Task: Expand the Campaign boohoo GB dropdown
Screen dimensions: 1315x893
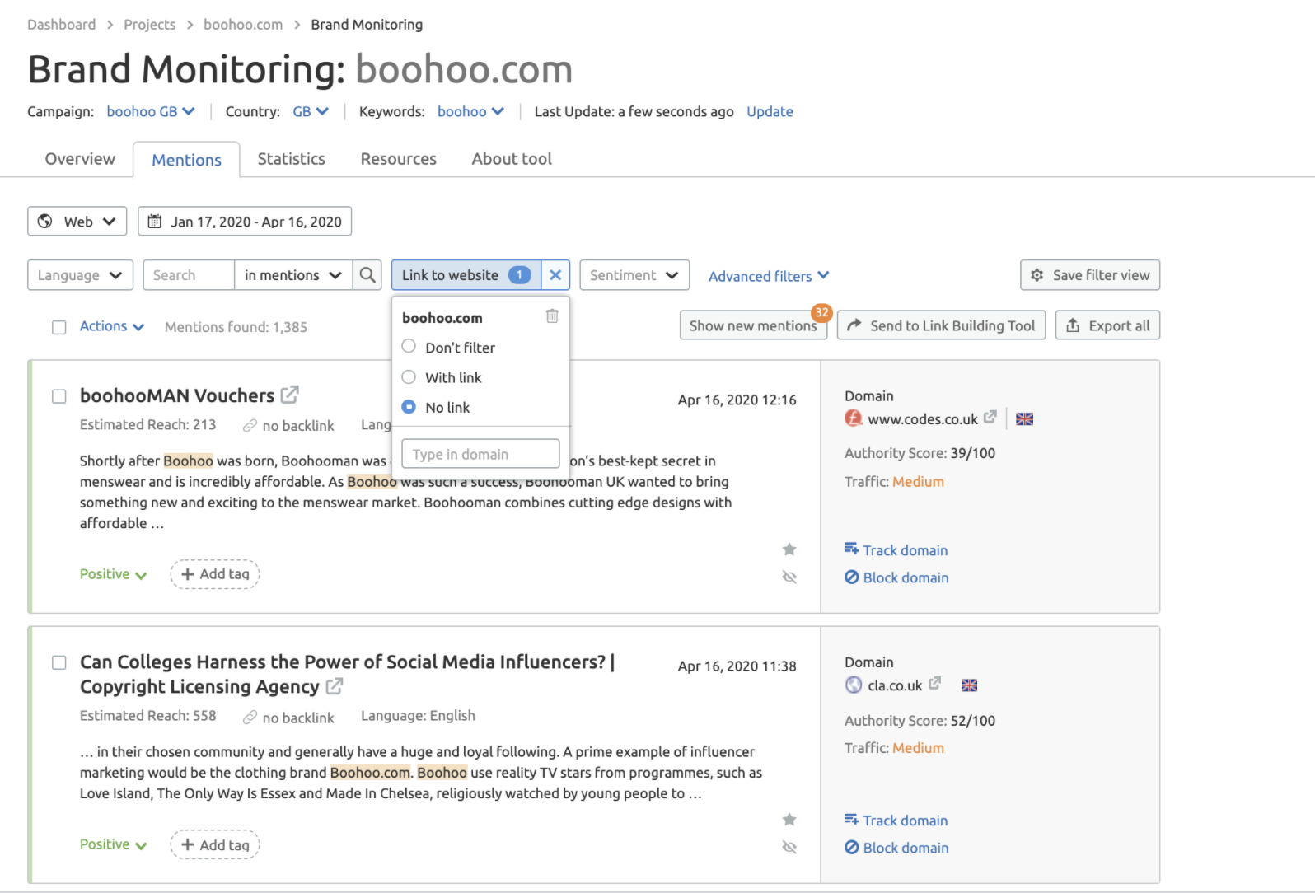Action: pos(151,111)
